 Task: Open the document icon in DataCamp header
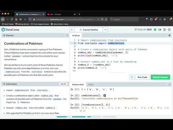(164, 30)
